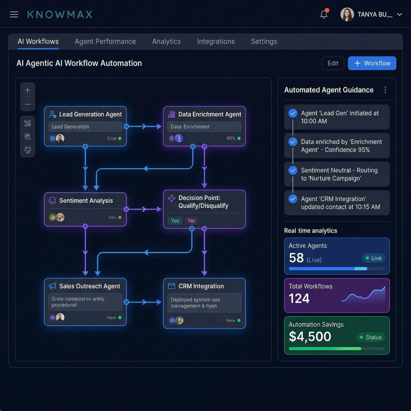This screenshot has height=411, width=411.
Task: Click the orange status dot in Sentiment Analysis
Action: click(120, 218)
